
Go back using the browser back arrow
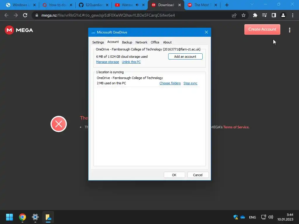(6, 15)
